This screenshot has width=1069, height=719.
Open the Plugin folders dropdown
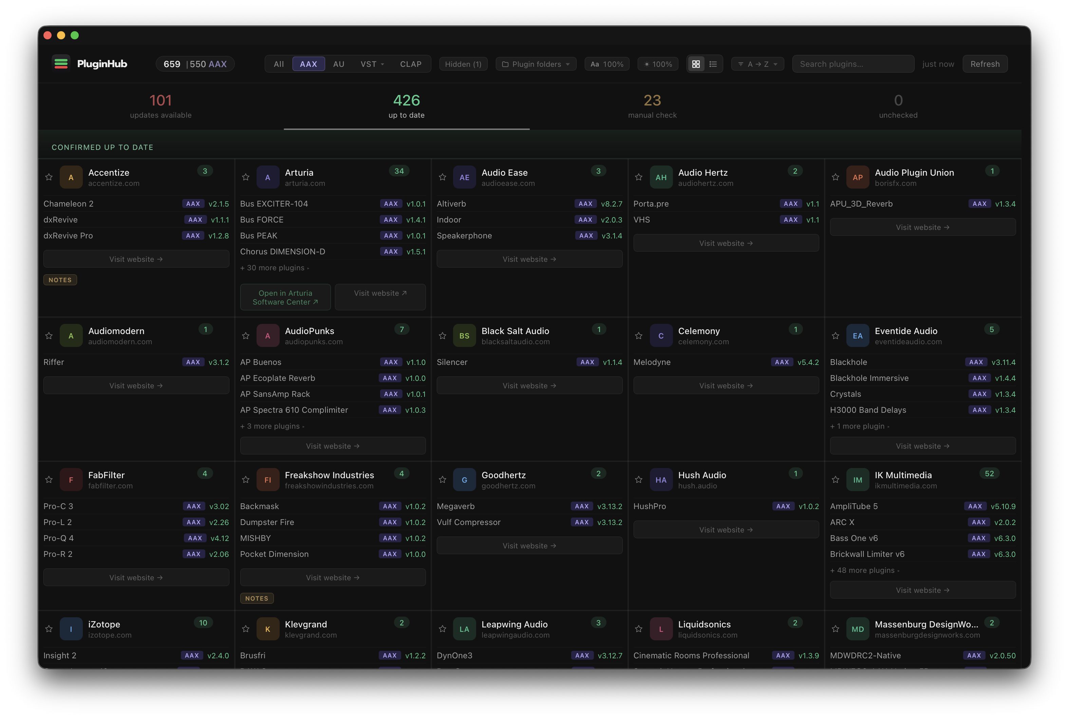536,64
